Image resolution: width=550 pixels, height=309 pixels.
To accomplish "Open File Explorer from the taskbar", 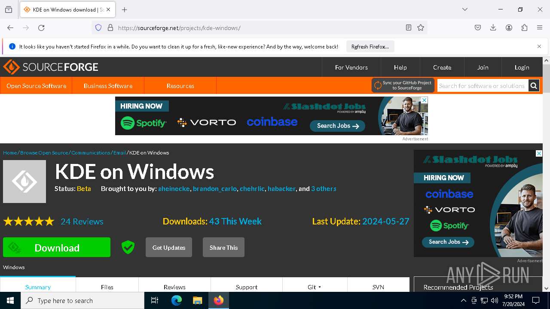I will (197, 300).
